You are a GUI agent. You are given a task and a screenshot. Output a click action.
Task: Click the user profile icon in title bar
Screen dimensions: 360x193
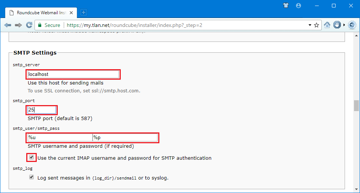pyautogui.click(x=298, y=6)
